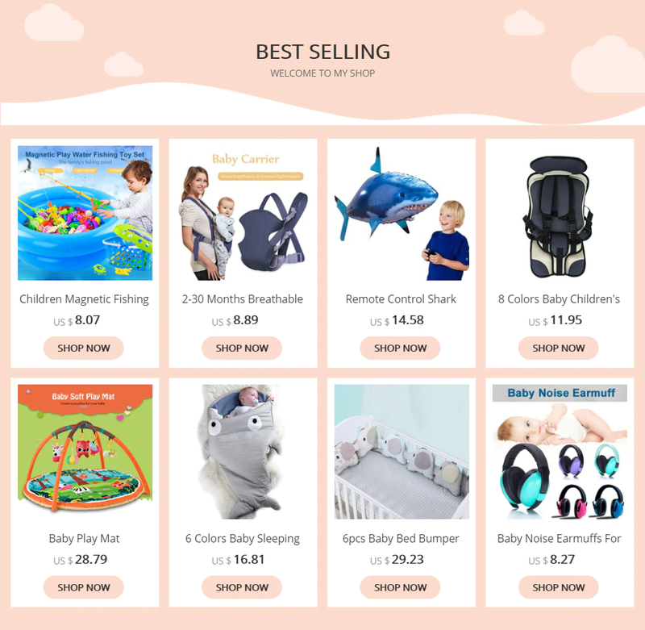This screenshot has height=630, width=645.
Task: Open the Baby Noise Earmuff image
Action: 560,452
